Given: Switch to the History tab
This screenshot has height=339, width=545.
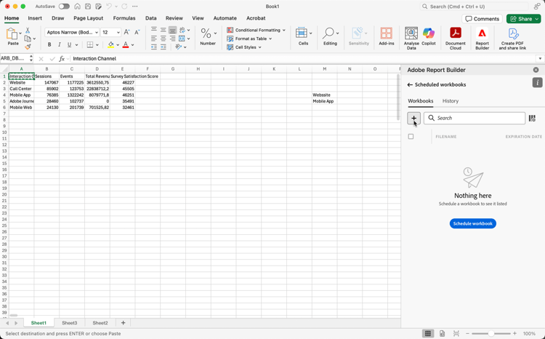Looking at the screenshot, I should 451,101.
